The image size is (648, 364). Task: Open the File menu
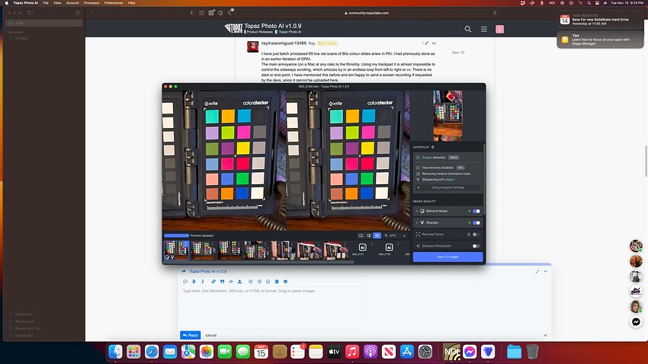[46, 3]
